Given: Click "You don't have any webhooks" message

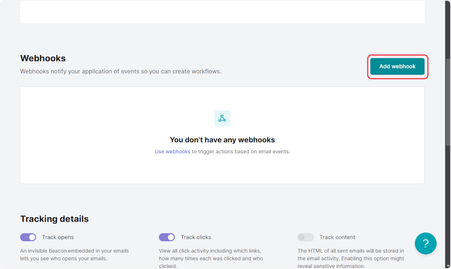Looking at the screenshot, I should pyautogui.click(x=222, y=140).
